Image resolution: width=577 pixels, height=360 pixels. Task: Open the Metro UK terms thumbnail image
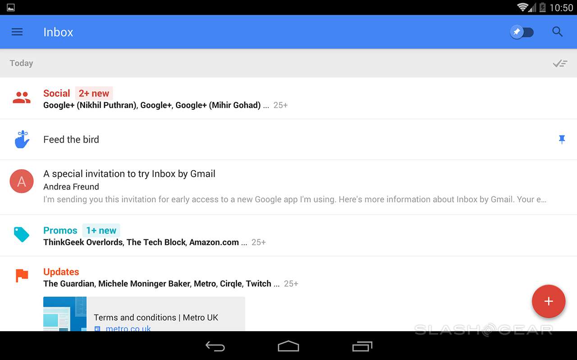pos(65,314)
